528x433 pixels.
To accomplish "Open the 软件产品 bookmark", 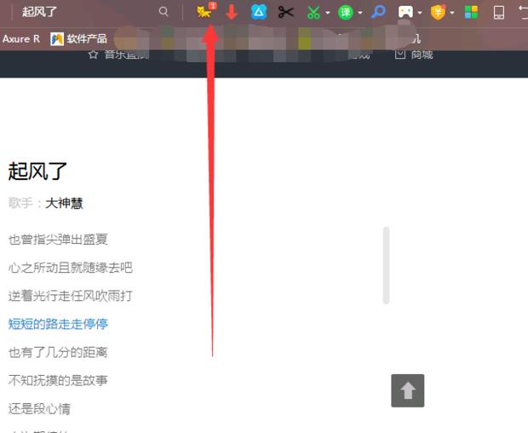I will [79, 38].
